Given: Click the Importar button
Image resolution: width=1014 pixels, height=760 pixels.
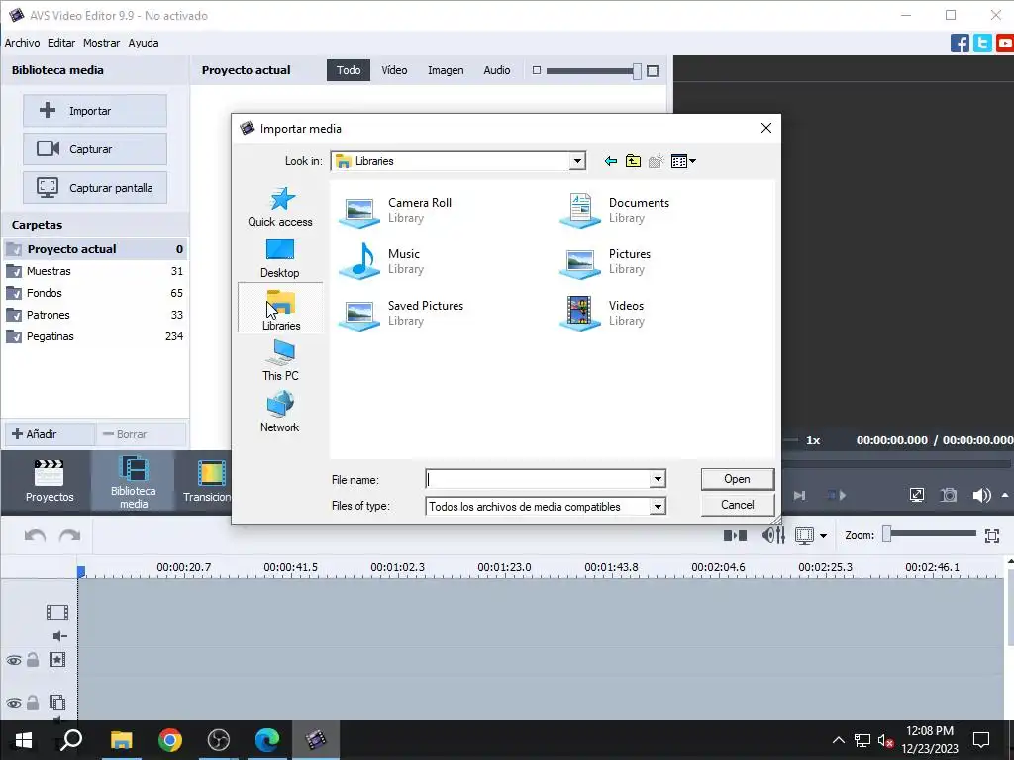Looking at the screenshot, I should click(x=95, y=111).
